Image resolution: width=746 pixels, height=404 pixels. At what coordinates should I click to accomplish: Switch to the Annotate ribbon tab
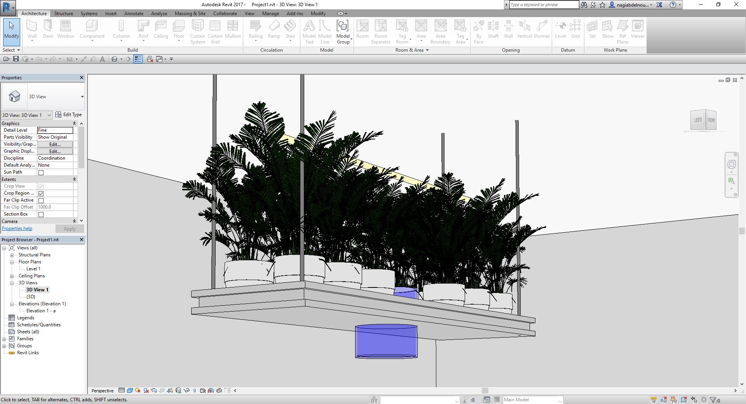point(134,13)
